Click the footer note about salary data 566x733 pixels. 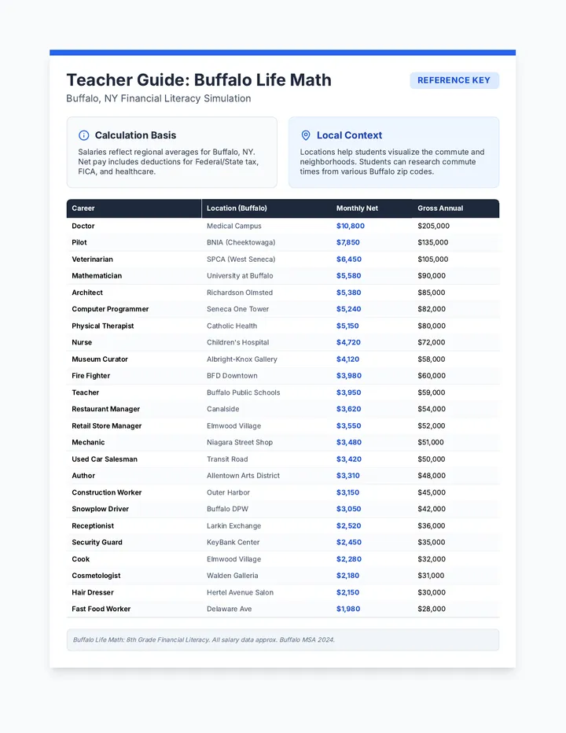click(x=204, y=640)
